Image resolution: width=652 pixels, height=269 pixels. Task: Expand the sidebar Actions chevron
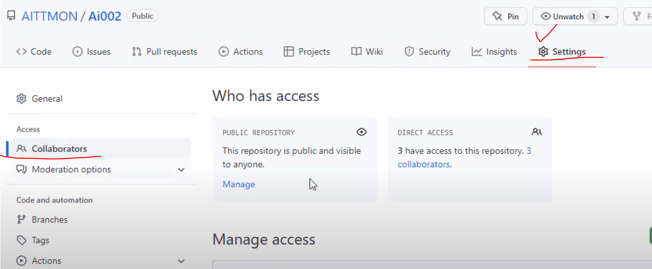[181, 261]
